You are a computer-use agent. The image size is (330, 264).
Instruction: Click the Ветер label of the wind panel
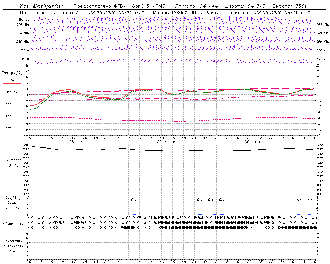pos(24,20)
